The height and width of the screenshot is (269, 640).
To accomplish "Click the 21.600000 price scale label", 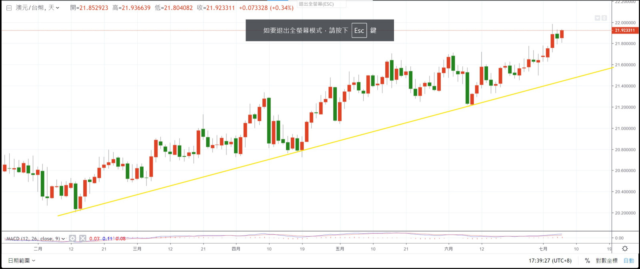I will 625,65.
